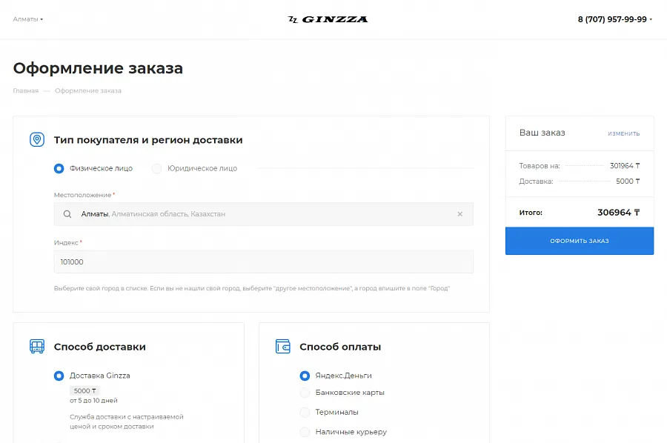The height and width of the screenshot is (443, 667).
Task: Click the goods amount 301964 ₸
Action: tap(625, 166)
